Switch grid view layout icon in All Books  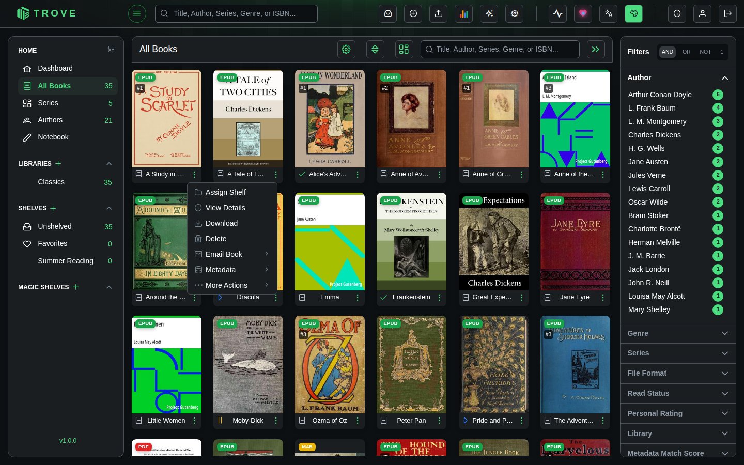pos(404,49)
